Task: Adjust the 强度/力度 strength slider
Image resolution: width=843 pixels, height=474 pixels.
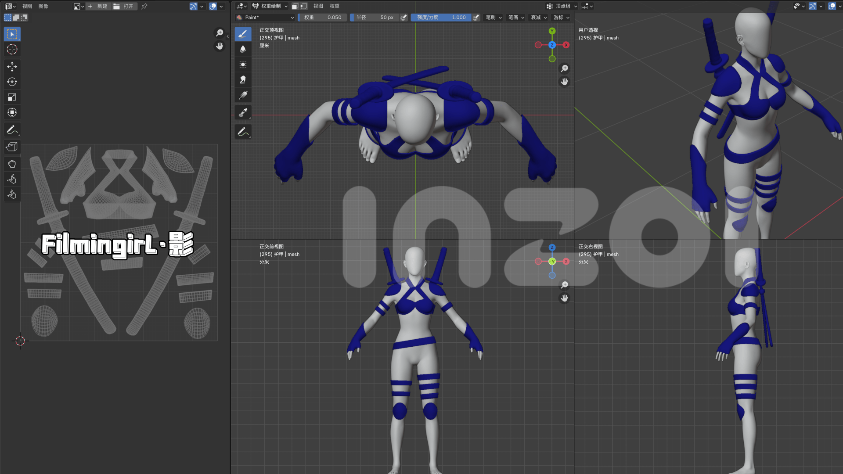Action: [441, 18]
